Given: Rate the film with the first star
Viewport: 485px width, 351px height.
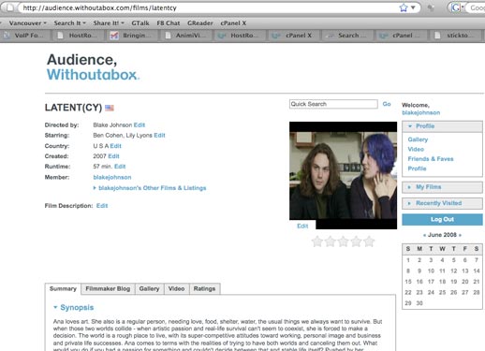Looking at the screenshot, I should click(x=317, y=241).
